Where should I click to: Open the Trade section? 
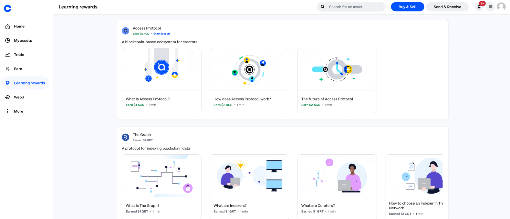(x=25, y=54)
